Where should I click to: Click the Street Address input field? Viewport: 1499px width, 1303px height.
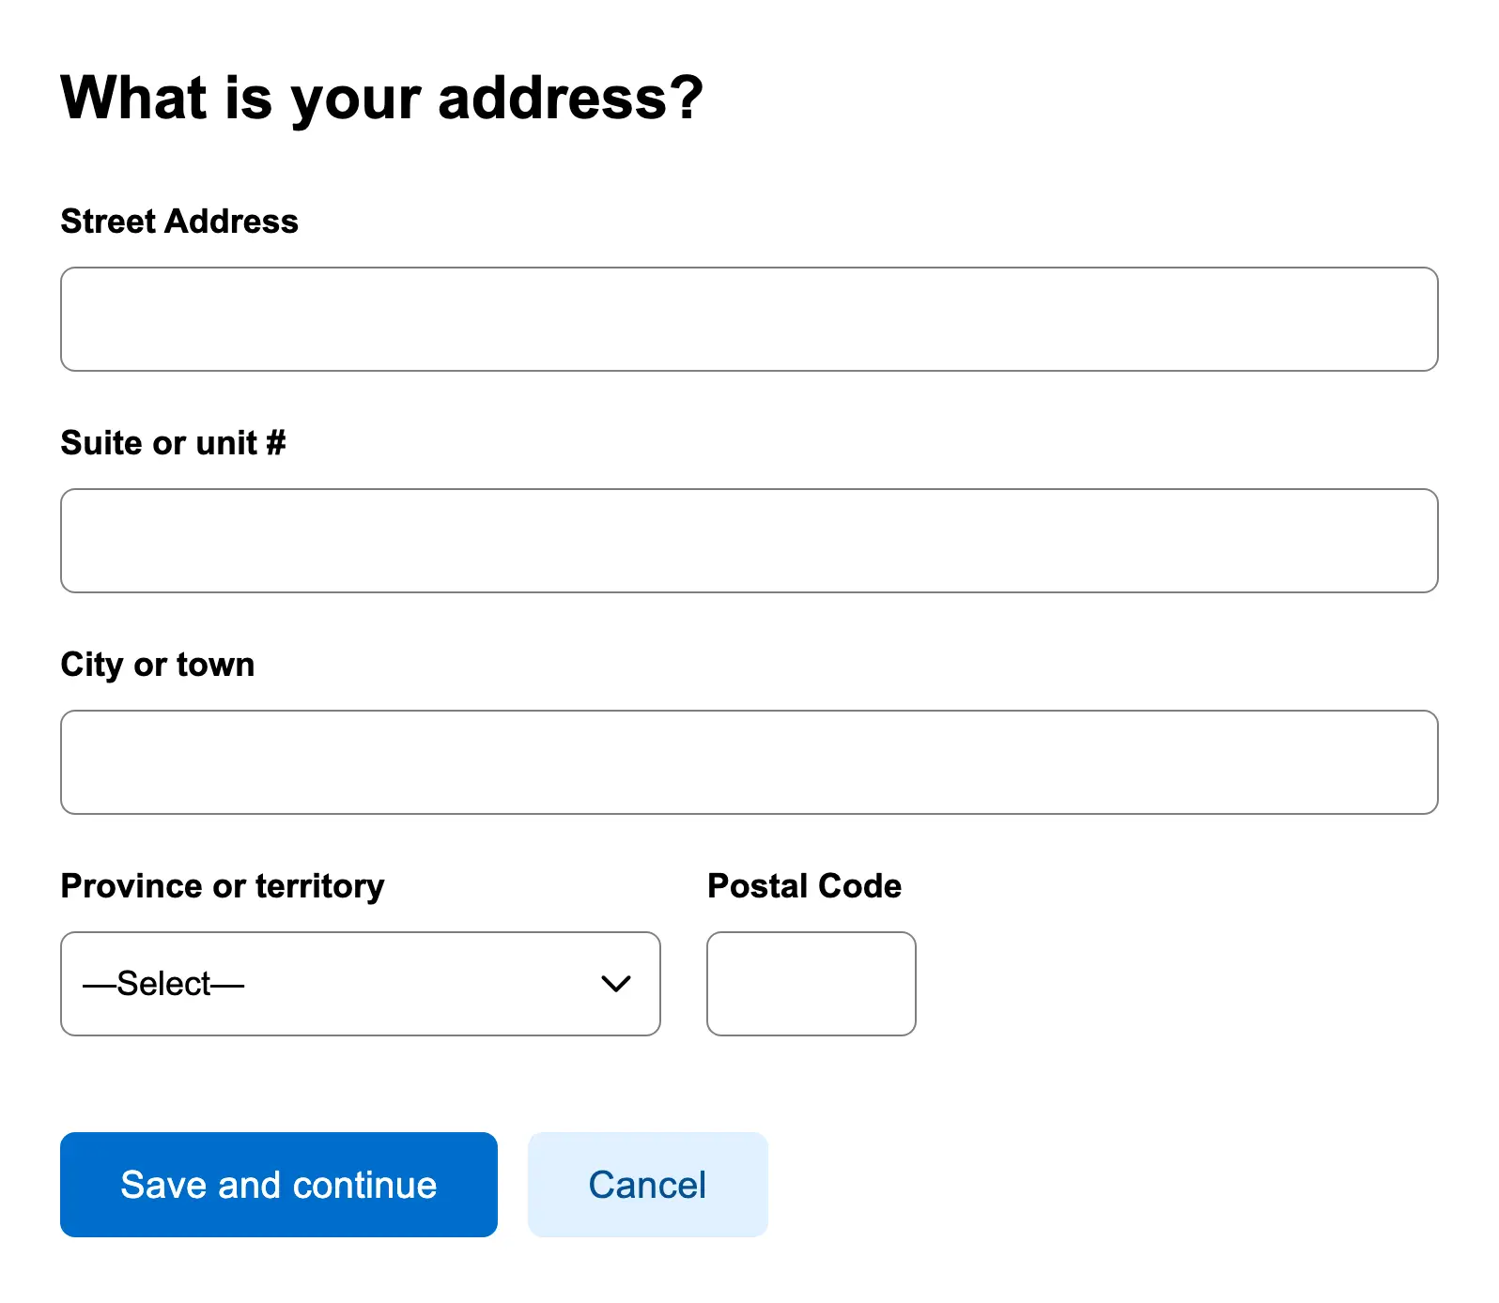pos(749,319)
